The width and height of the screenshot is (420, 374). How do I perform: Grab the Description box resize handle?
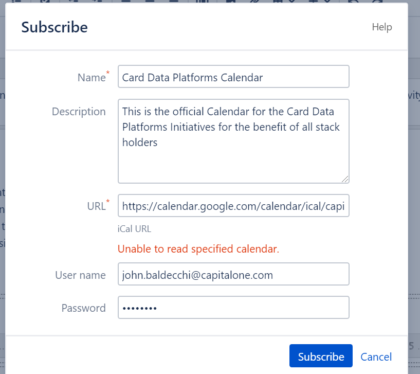click(x=345, y=179)
